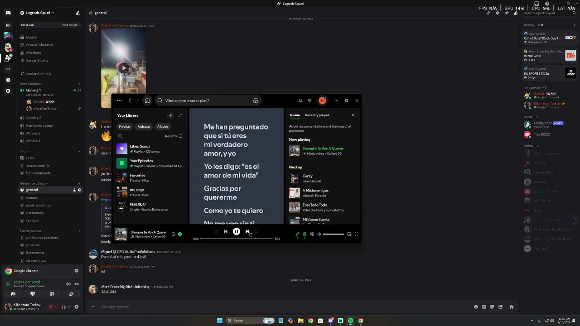Open Discord channel notification settings bell
The width and height of the screenshot is (580, 326).
click(497, 13)
